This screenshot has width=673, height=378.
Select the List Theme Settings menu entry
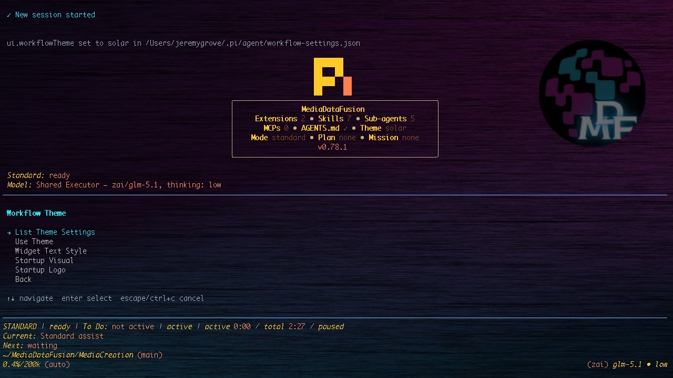pos(55,232)
